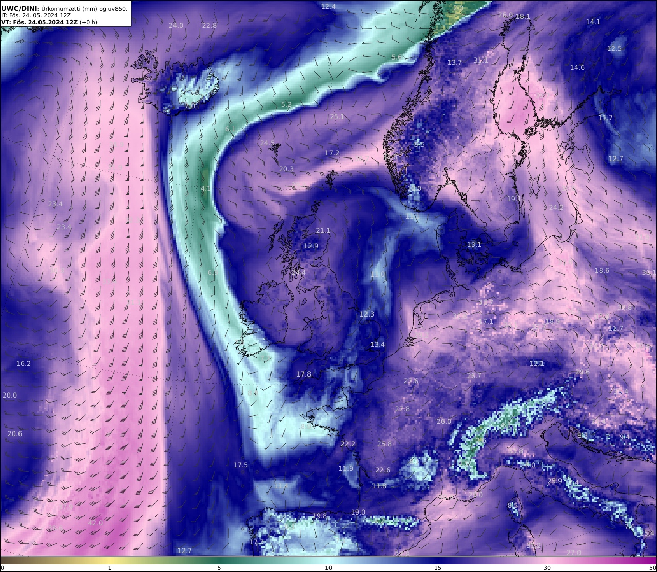Click the colorbar tick label 0
Viewport: 657px width, 572px height.
click(x=2, y=568)
